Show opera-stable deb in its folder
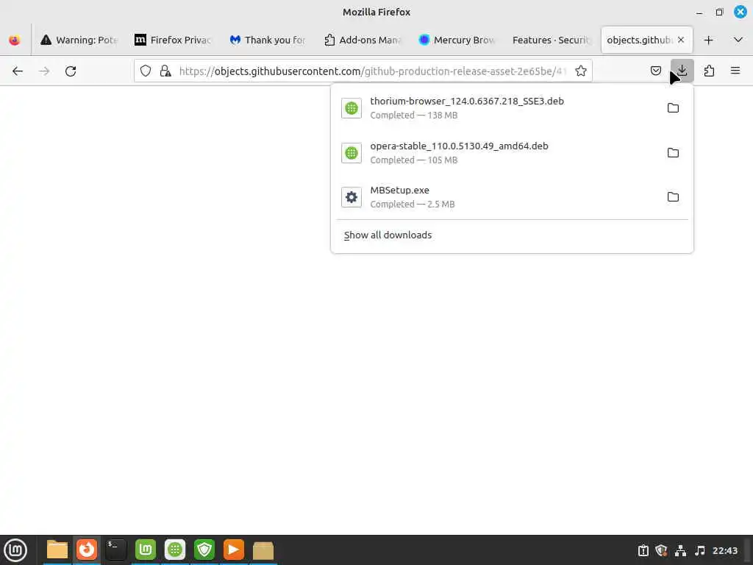 [674, 153]
